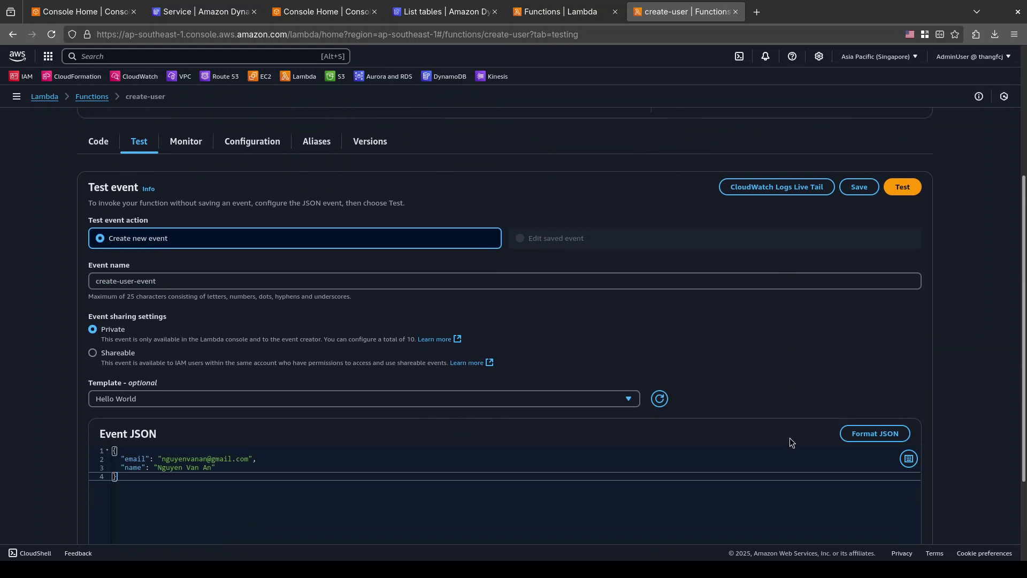Image resolution: width=1027 pixels, height=578 pixels.
Task: Open the AWS services grid menu
Action: [x=48, y=56]
